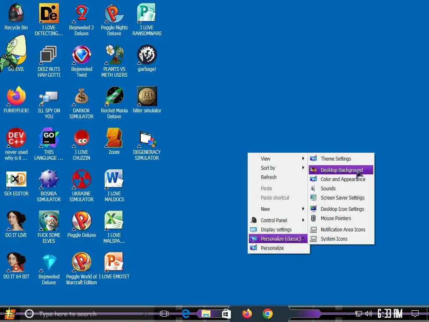
Task: Expand the Control Panel submenu
Action: coord(279,220)
